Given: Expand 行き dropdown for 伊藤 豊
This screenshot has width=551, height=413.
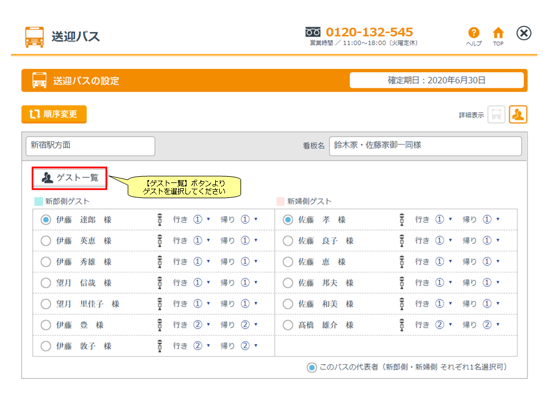Looking at the screenshot, I should [x=202, y=325].
